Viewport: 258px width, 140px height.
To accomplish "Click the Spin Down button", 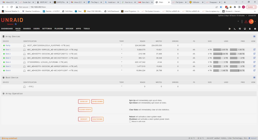I will [x=98, y=102].
